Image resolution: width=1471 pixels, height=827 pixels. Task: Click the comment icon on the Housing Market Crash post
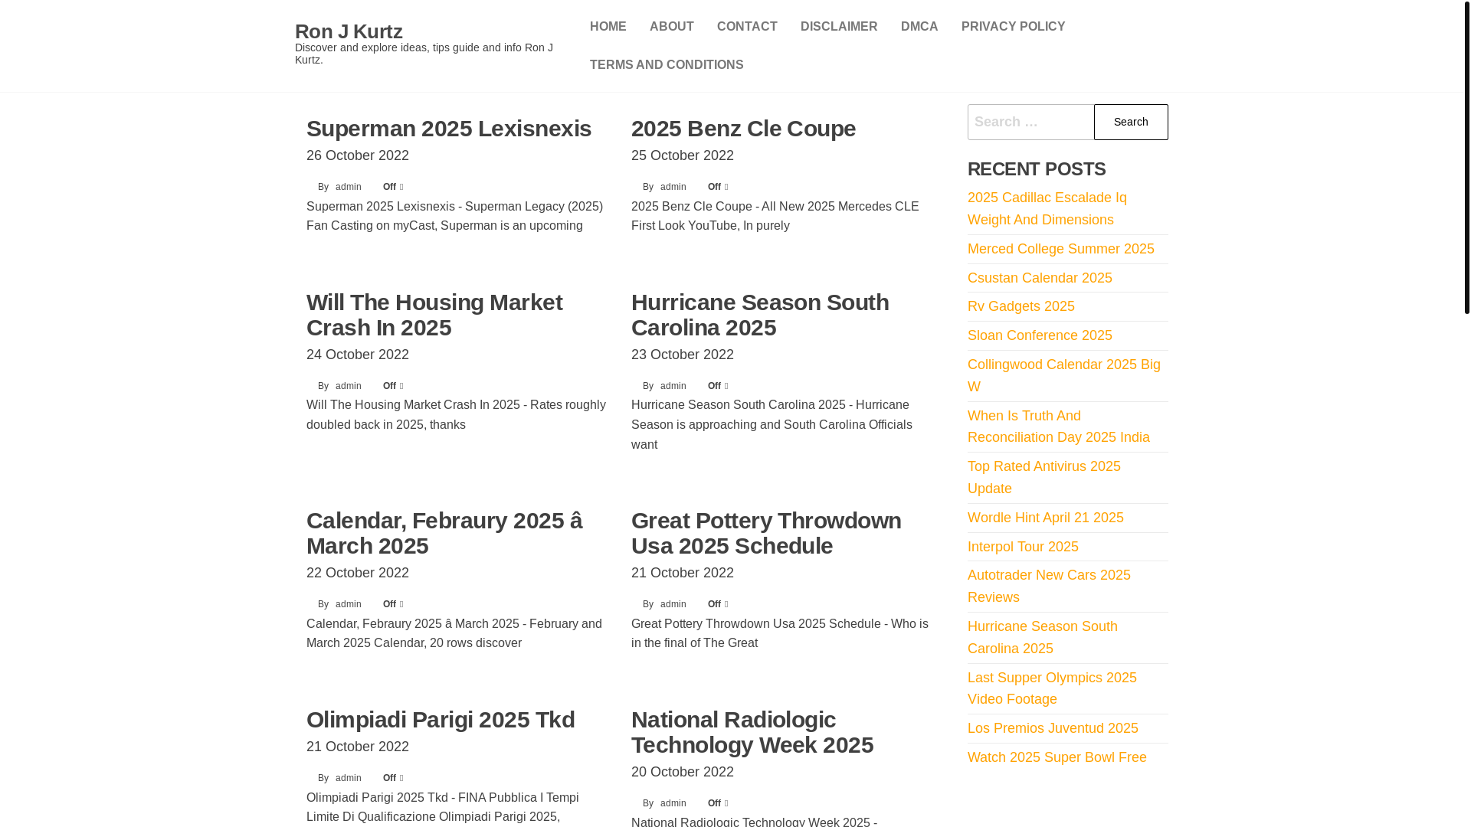point(401,387)
